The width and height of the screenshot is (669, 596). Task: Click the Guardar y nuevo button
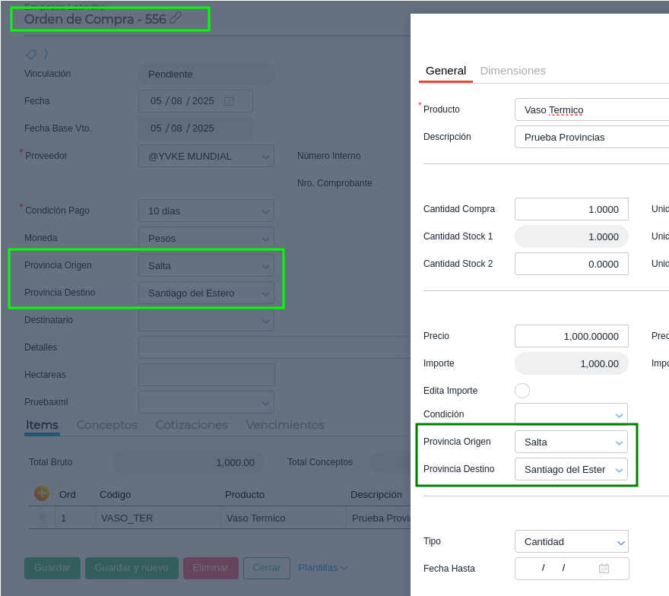(x=132, y=568)
